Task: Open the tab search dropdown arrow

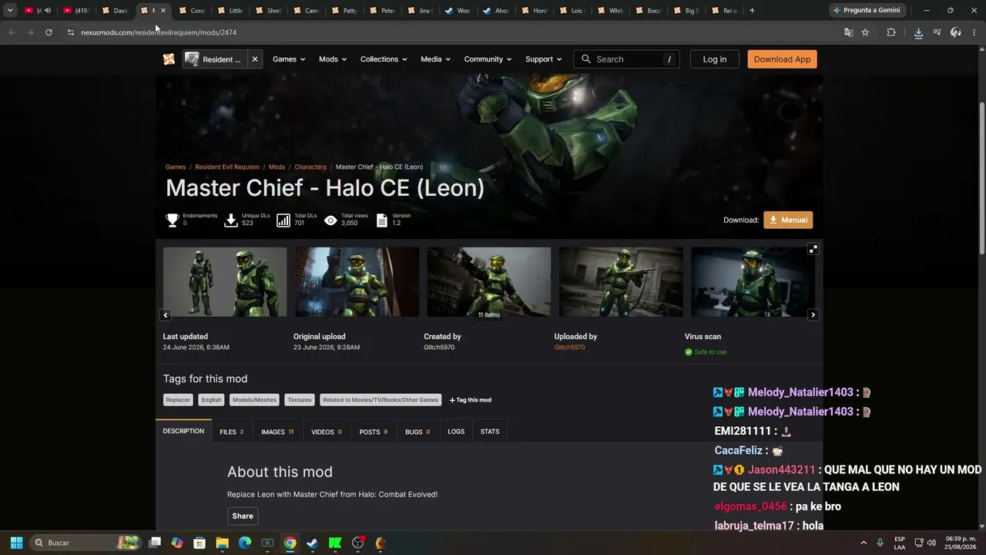Action: (x=10, y=11)
